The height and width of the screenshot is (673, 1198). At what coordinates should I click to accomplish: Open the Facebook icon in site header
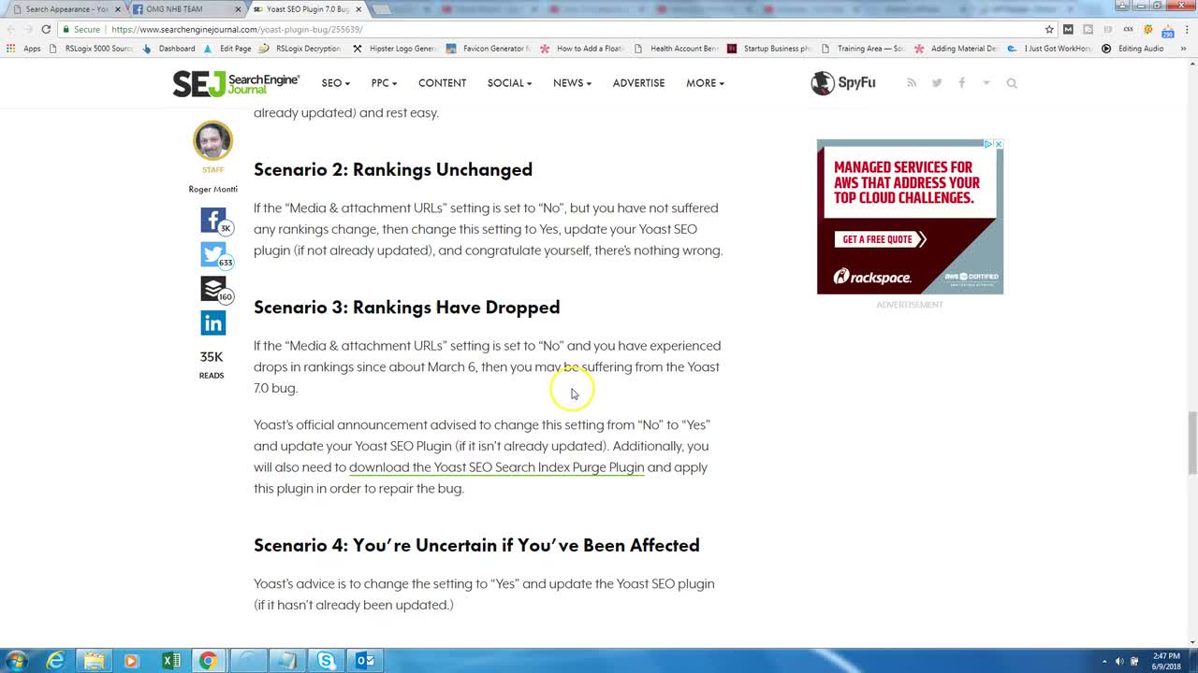tap(961, 83)
